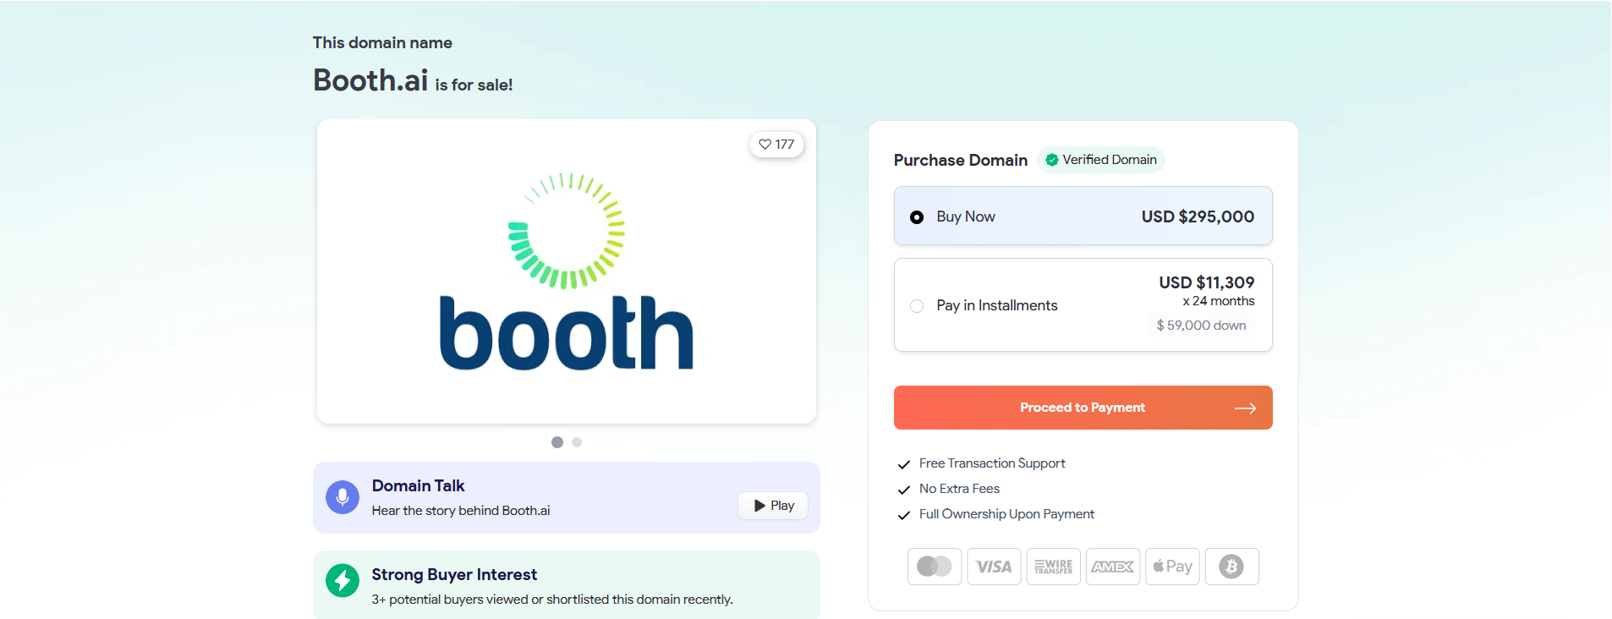Click the Wire Transfer payment icon
Image resolution: width=1612 pixels, height=619 pixels.
(x=1053, y=567)
